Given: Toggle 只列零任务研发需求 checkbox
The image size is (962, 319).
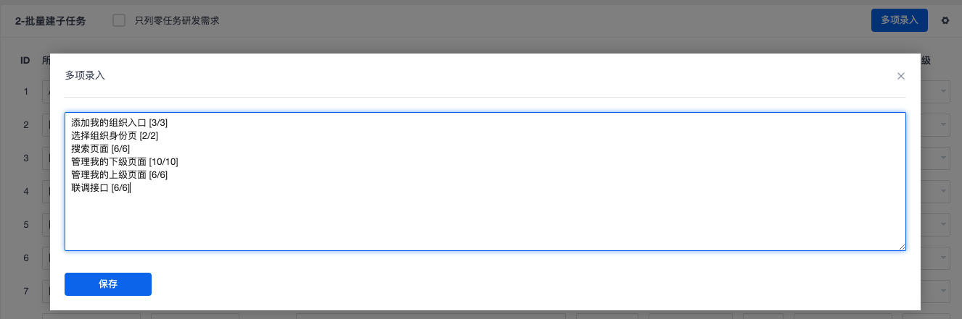Looking at the screenshot, I should point(119,20).
